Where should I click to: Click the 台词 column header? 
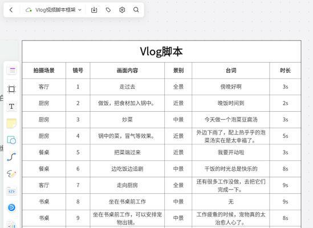pyautogui.click(x=231, y=71)
